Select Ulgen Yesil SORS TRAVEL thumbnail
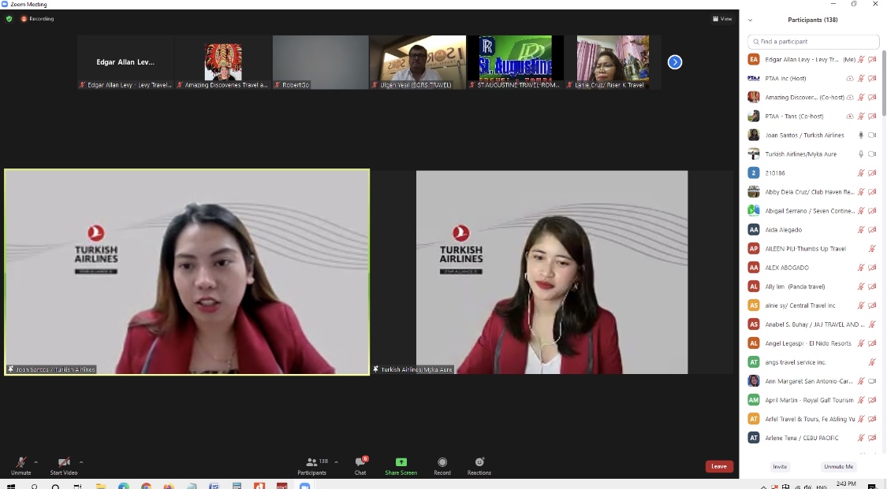The image size is (887, 489). point(418,62)
